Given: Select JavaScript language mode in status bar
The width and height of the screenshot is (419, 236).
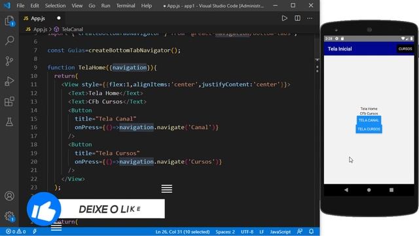Looking at the screenshot, I should coord(280,231).
